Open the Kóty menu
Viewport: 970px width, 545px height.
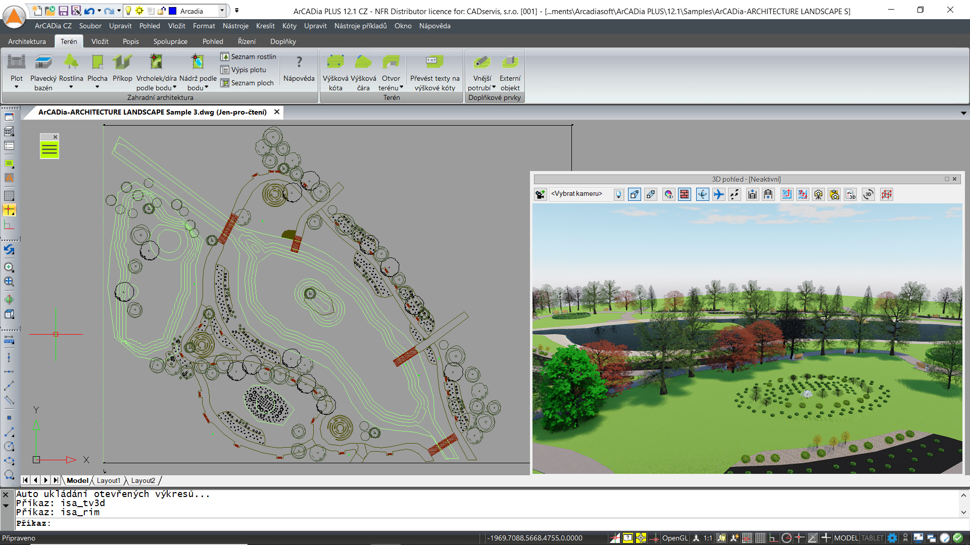coord(289,26)
